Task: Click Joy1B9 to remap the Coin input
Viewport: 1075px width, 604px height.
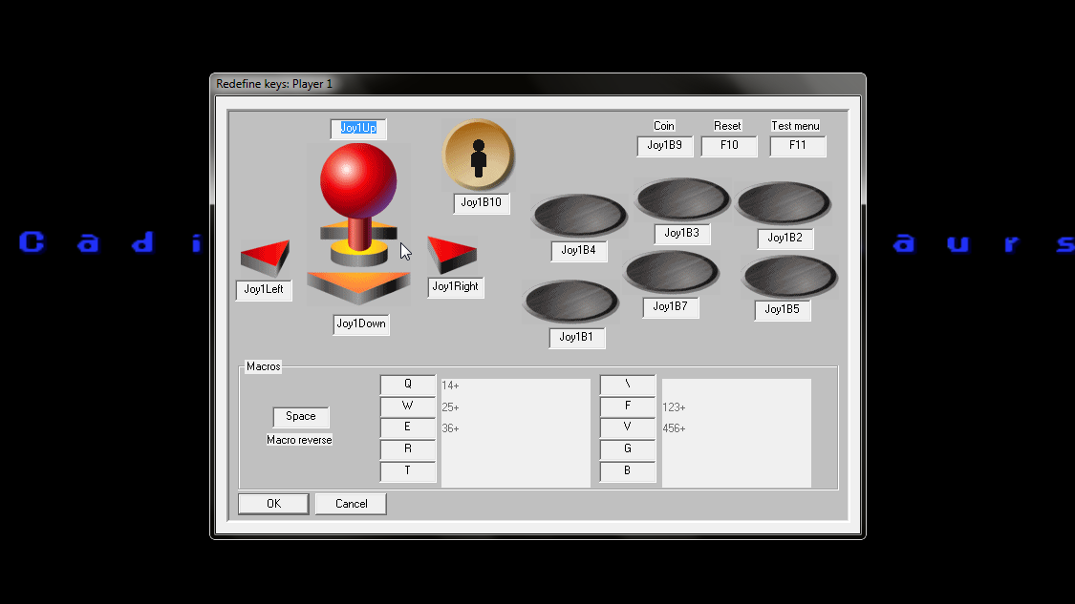Action: click(x=663, y=146)
